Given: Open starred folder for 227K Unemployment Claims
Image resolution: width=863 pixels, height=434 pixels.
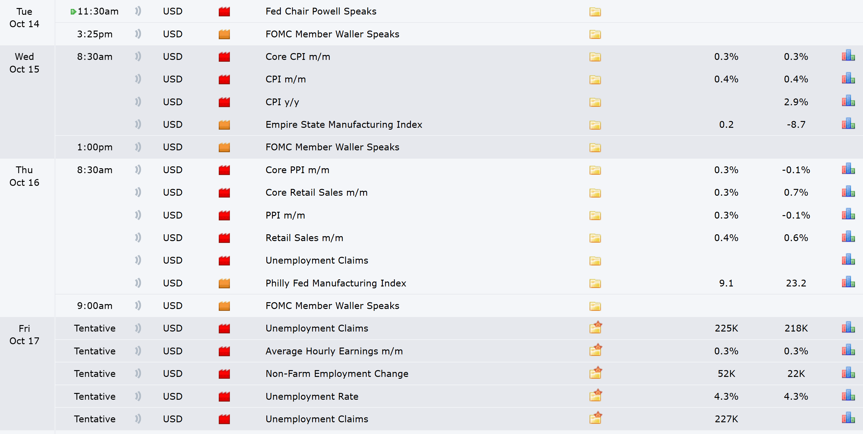Looking at the screenshot, I should (x=596, y=418).
